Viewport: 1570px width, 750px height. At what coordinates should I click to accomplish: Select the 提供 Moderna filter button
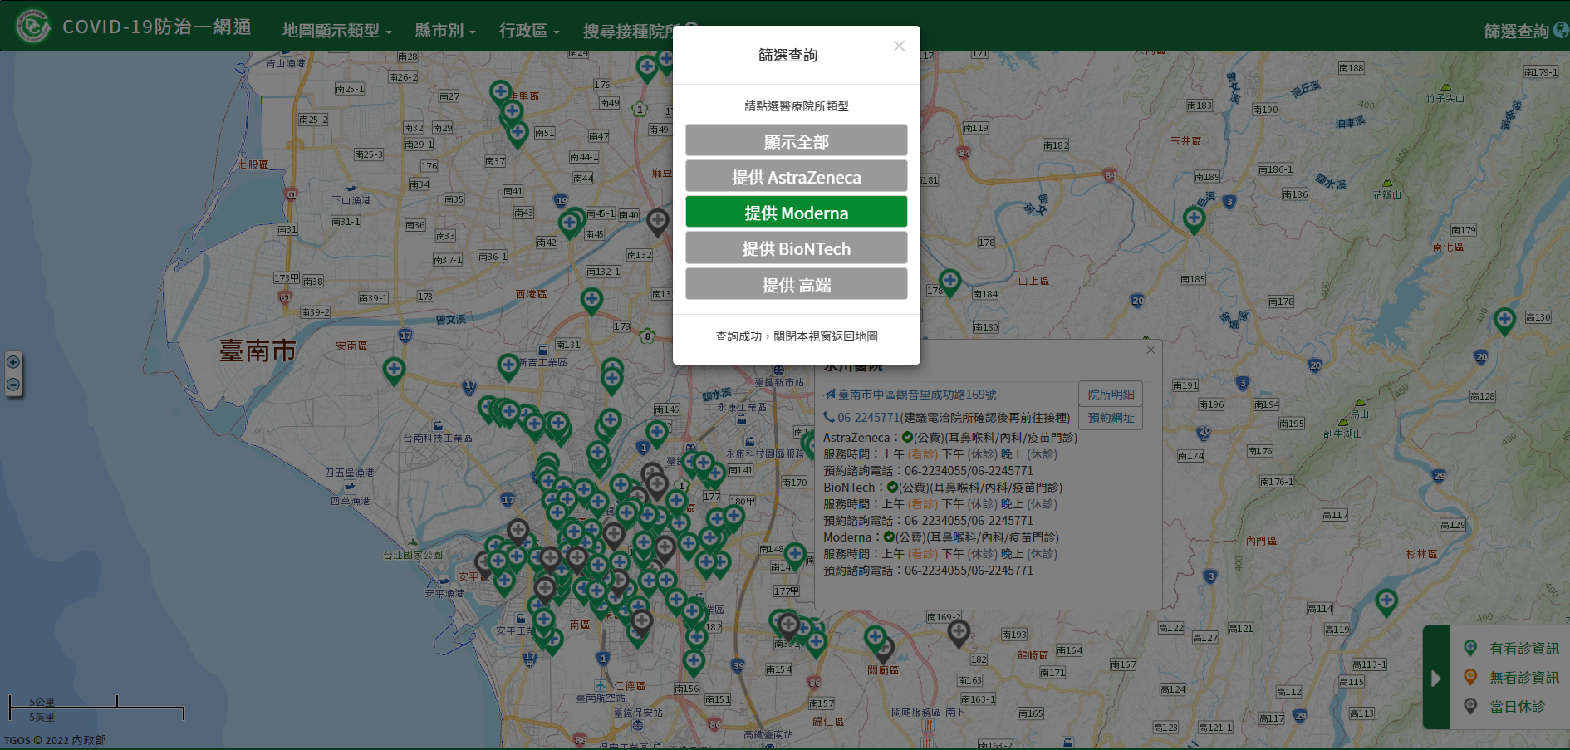pyautogui.click(x=796, y=212)
